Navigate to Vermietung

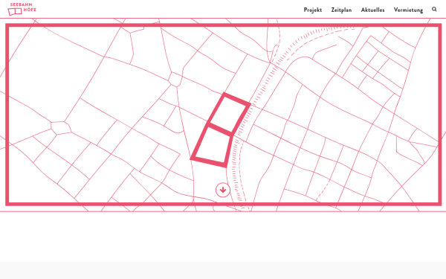[408, 10]
